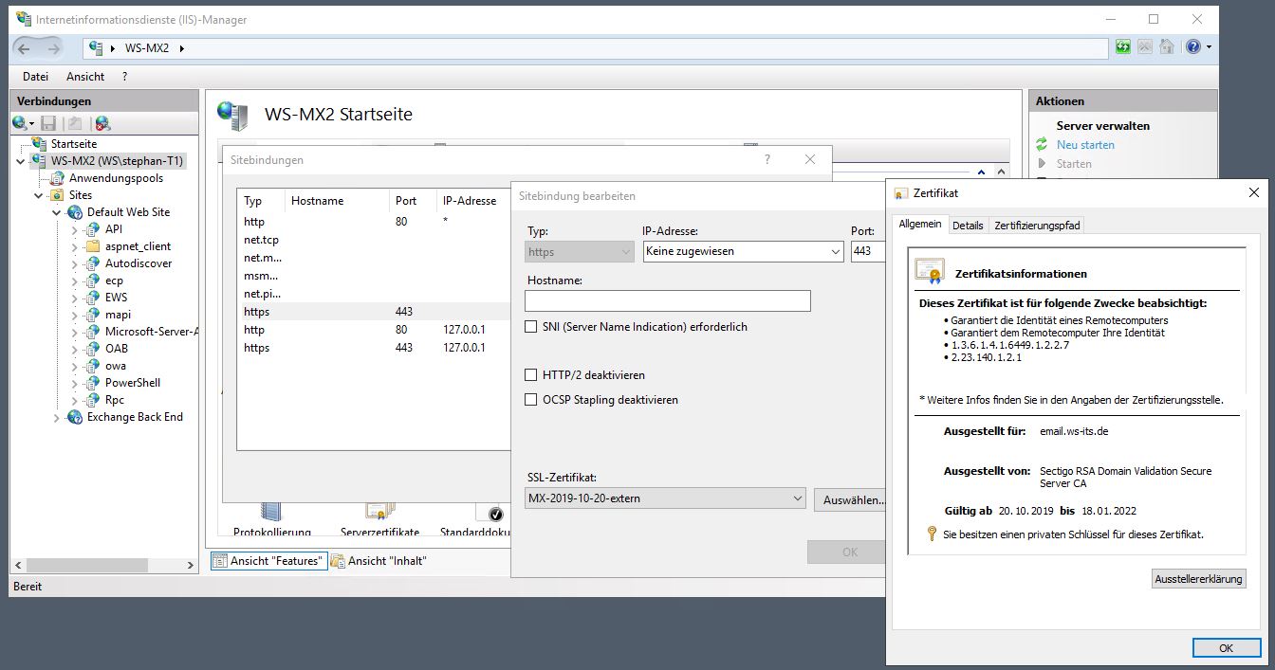Image resolution: width=1275 pixels, height=670 pixels.
Task: Open the blue help question mark icon
Action: [x=1193, y=46]
